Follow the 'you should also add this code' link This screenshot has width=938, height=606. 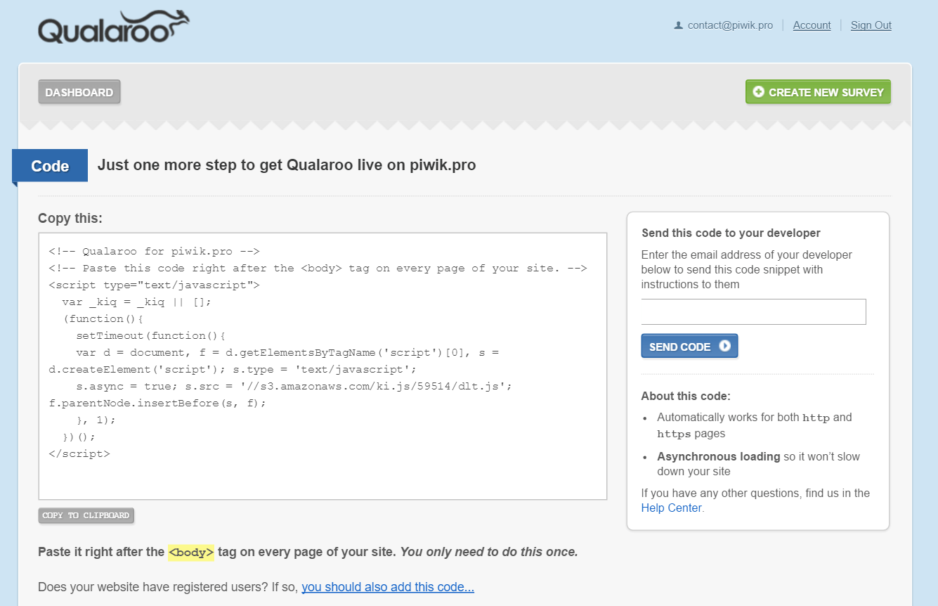pos(388,587)
